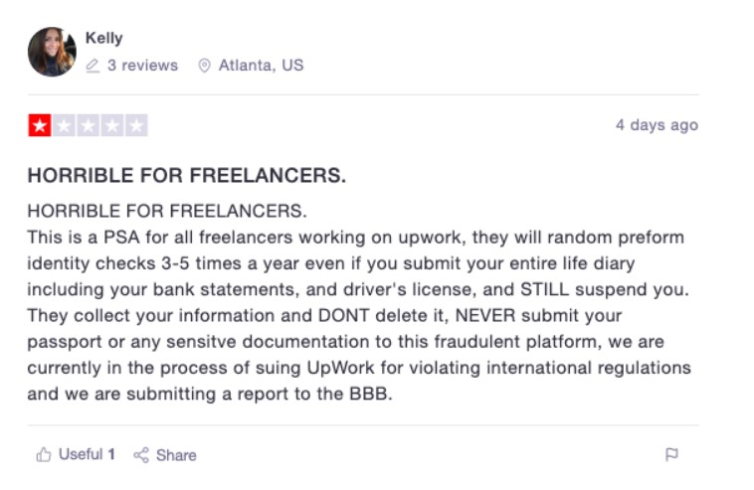Click the Useful count number 1
This screenshot has width=754, height=490.
point(111,454)
